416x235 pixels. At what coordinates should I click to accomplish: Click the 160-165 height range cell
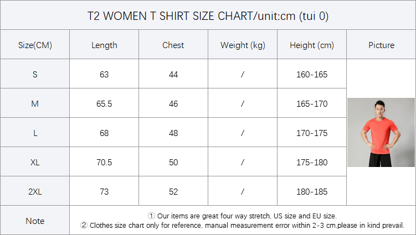pos(312,75)
